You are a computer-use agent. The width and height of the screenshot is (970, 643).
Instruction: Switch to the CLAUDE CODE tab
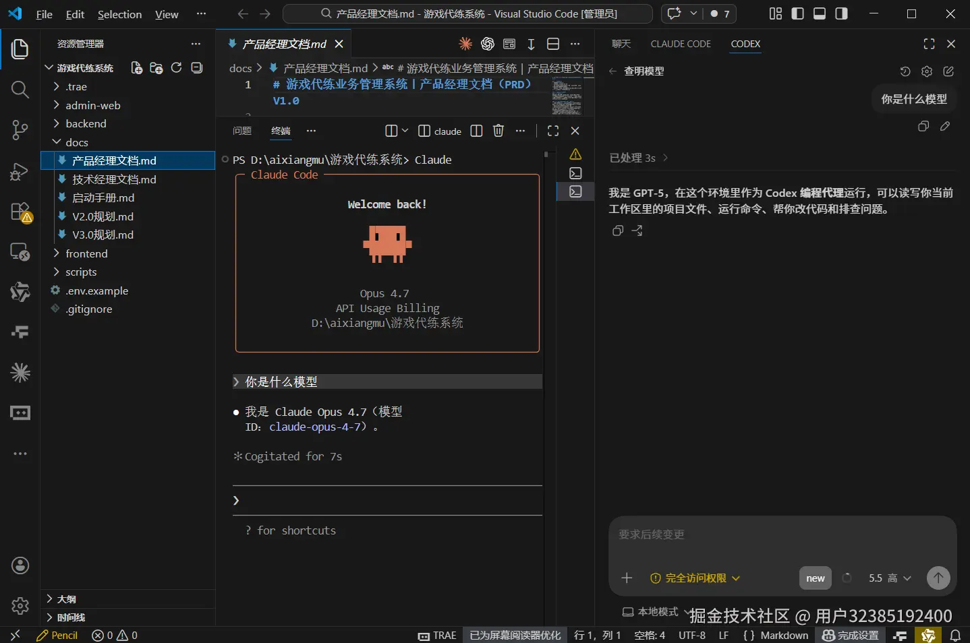681,44
